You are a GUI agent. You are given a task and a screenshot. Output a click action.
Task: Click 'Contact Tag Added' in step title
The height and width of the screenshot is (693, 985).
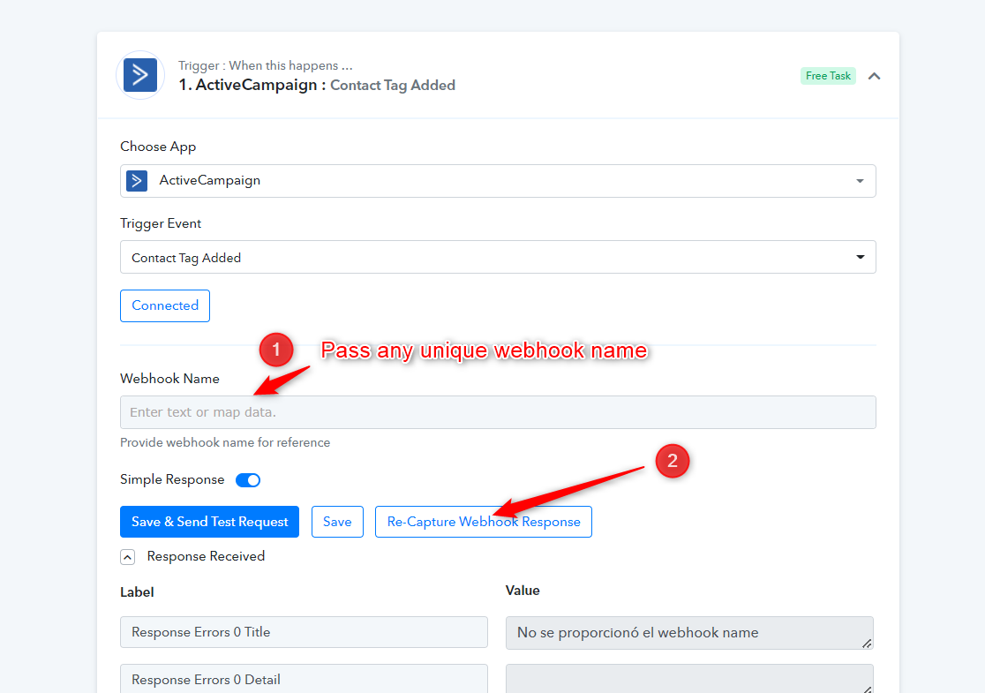(393, 86)
